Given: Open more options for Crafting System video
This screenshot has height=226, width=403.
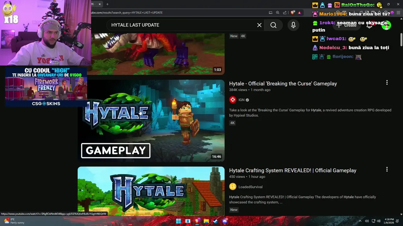Looking at the screenshot, I should [x=387, y=169].
